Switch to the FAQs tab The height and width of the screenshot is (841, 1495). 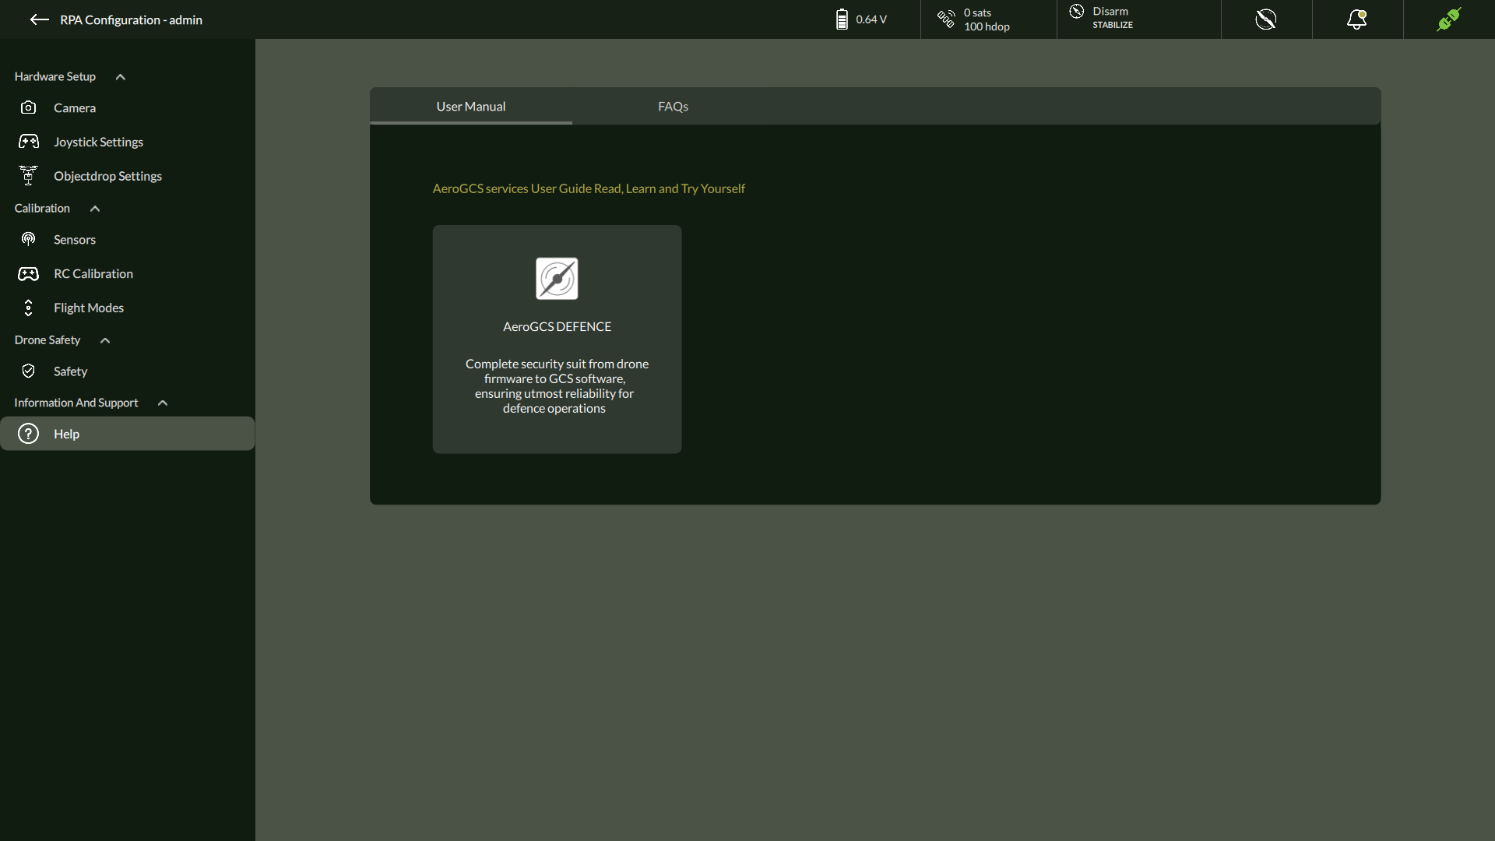pyautogui.click(x=673, y=107)
